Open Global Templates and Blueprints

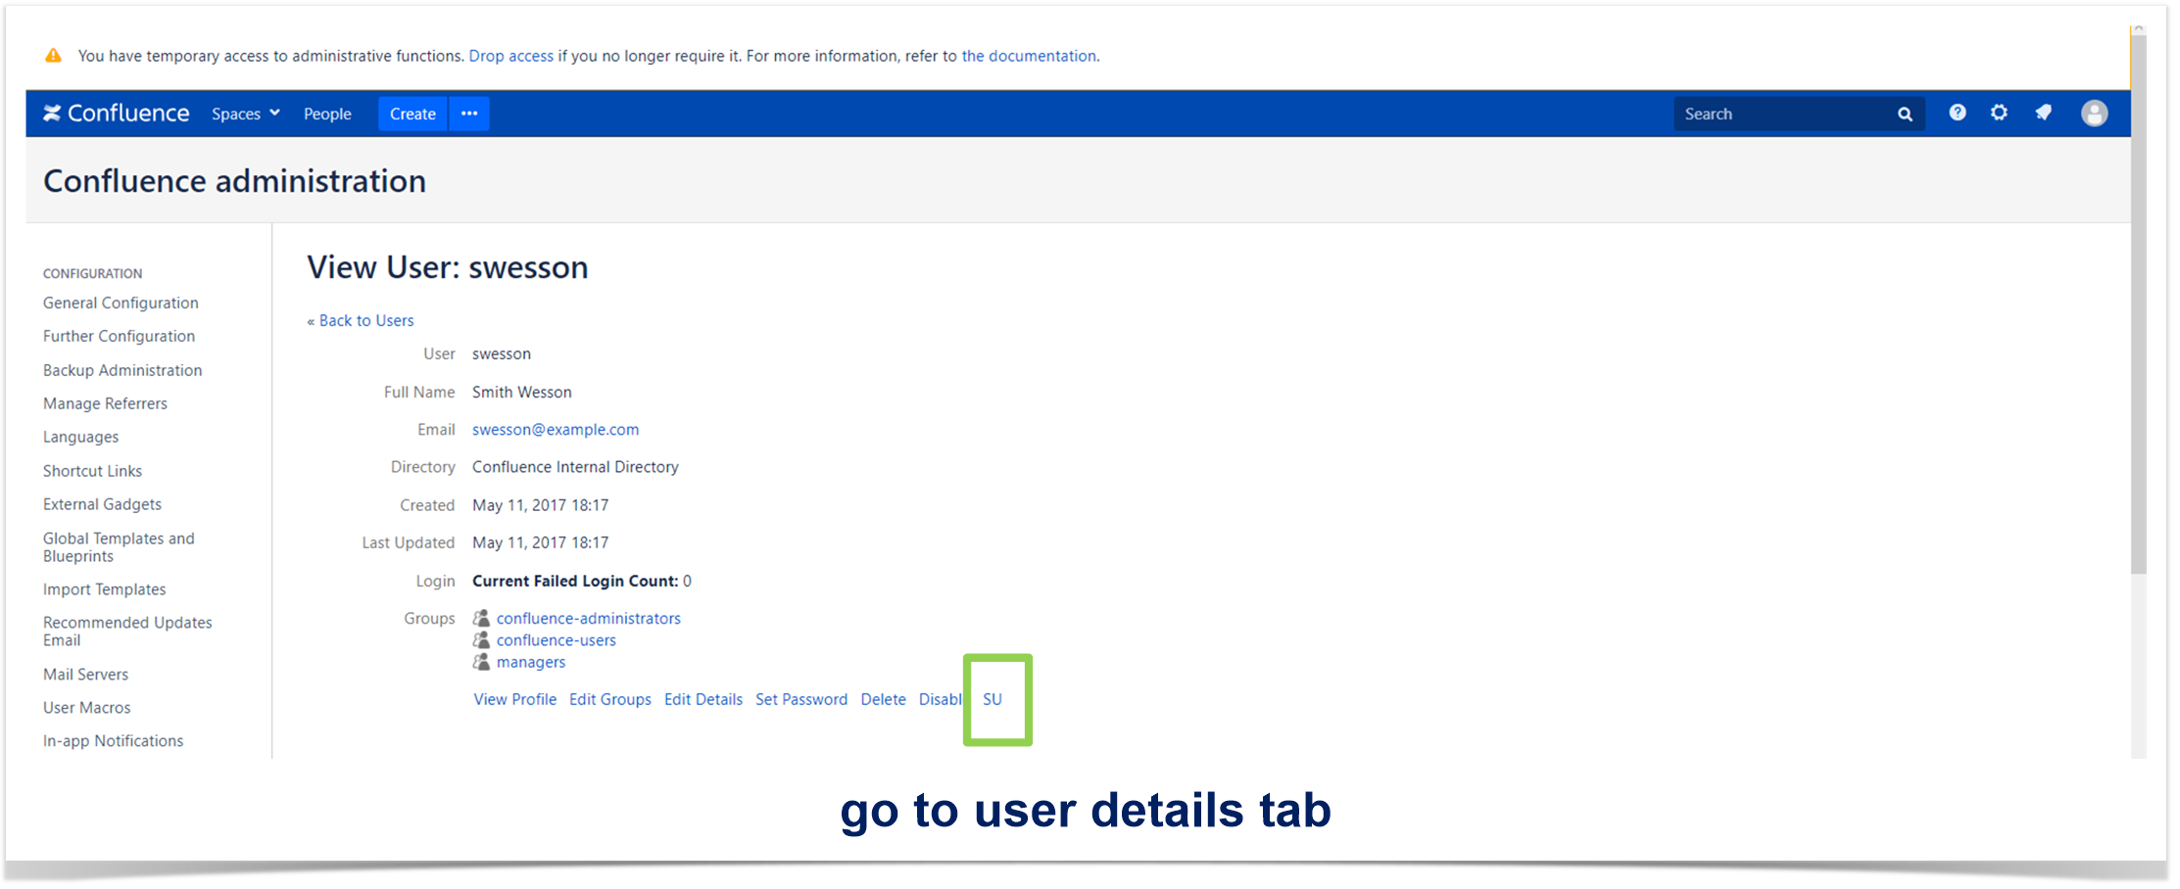[x=119, y=547]
